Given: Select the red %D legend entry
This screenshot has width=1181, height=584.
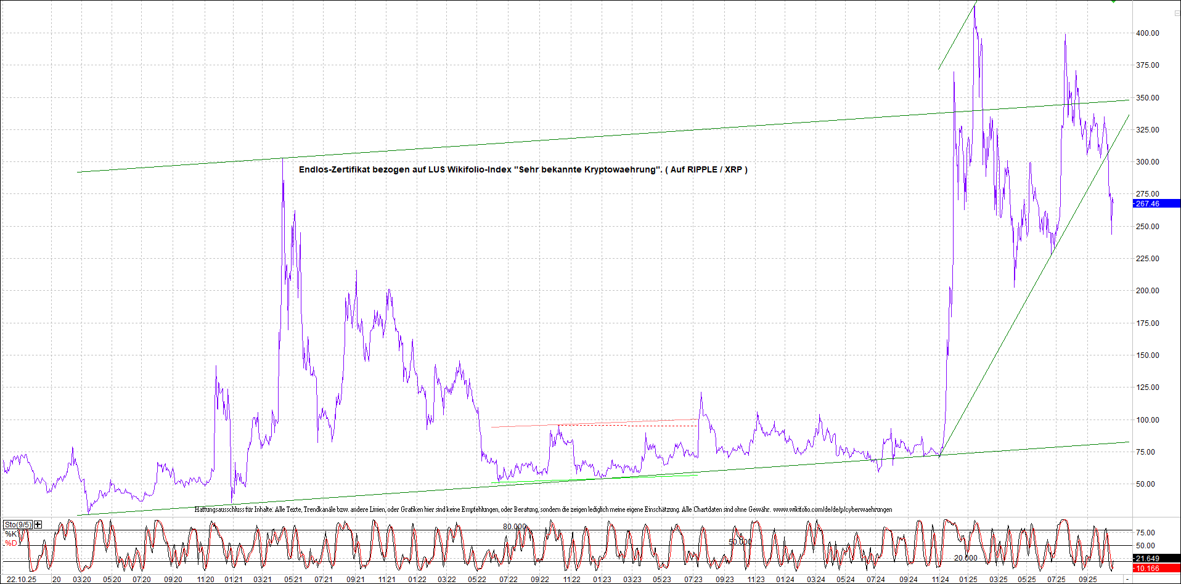Looking at the screenshot, I should click(x=11, y=543).
